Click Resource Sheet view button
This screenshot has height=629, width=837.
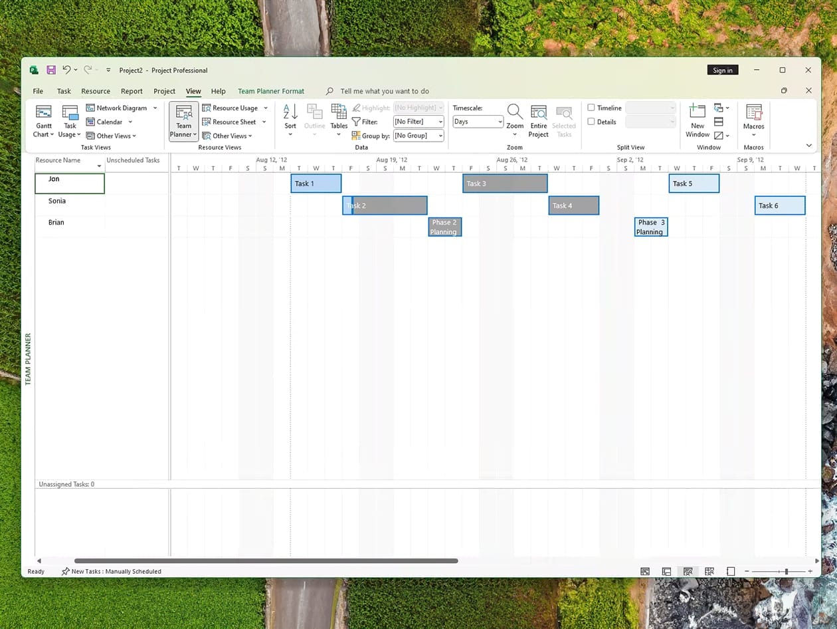click(234, 122)
